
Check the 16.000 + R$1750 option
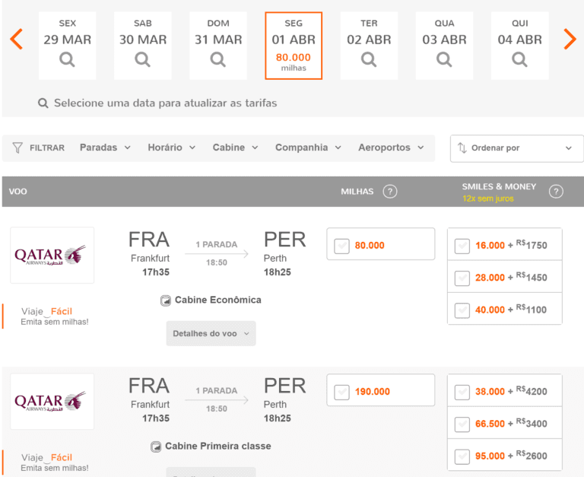coord(462,245)
